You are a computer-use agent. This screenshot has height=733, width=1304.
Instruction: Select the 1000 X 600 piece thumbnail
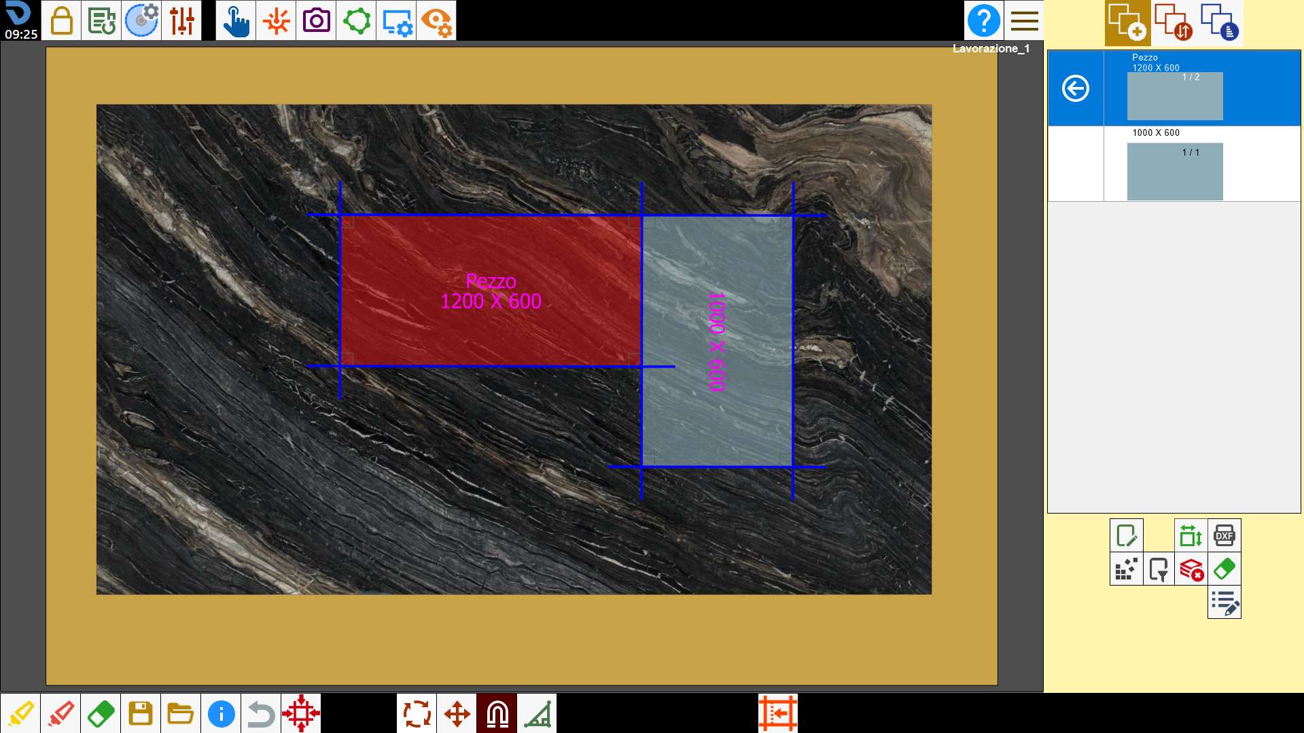point(1175,171)
